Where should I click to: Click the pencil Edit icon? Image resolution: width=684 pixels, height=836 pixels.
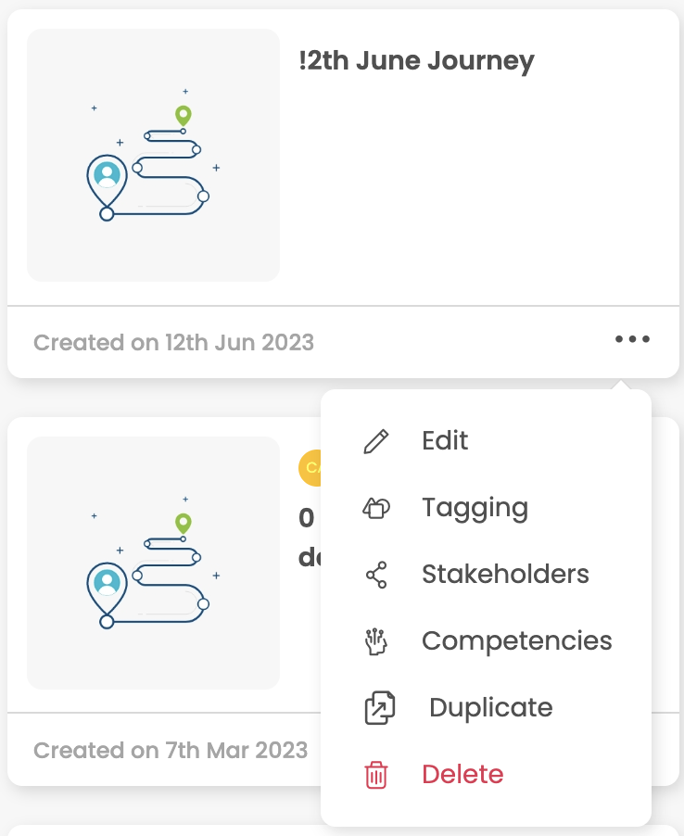pos(376,441)
